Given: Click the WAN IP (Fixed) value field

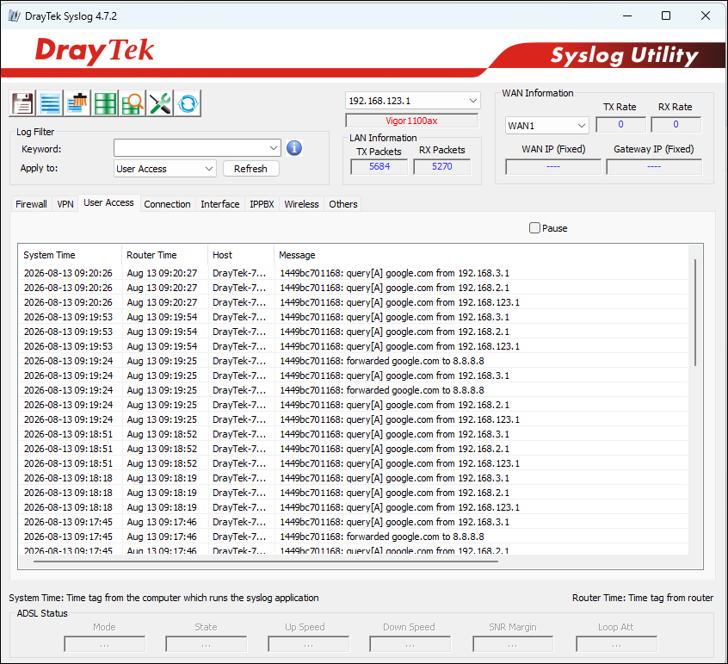Looking at the screenshot, I should click(x=553, y=166).
